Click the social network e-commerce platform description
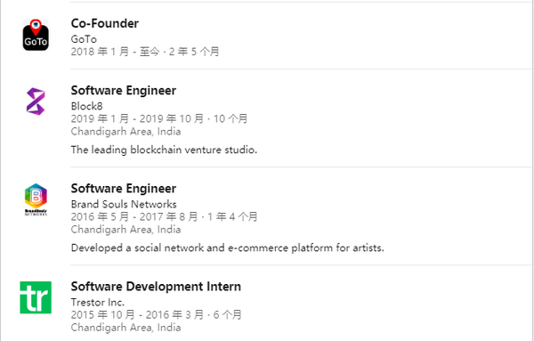This screenshot has width=534, height=341. tap(228, 248)
